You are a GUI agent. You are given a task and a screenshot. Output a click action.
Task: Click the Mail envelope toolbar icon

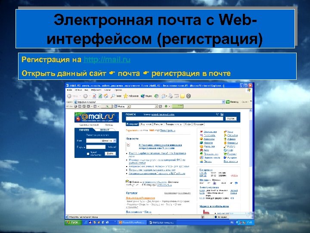point(164,96)
